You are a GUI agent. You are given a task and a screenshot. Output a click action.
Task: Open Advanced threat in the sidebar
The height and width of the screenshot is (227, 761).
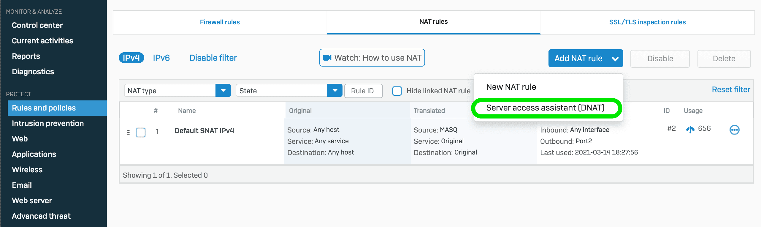(x=41, y=216)
